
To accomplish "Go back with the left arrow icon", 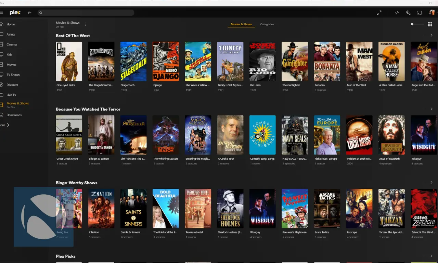I will click(29, 13).
